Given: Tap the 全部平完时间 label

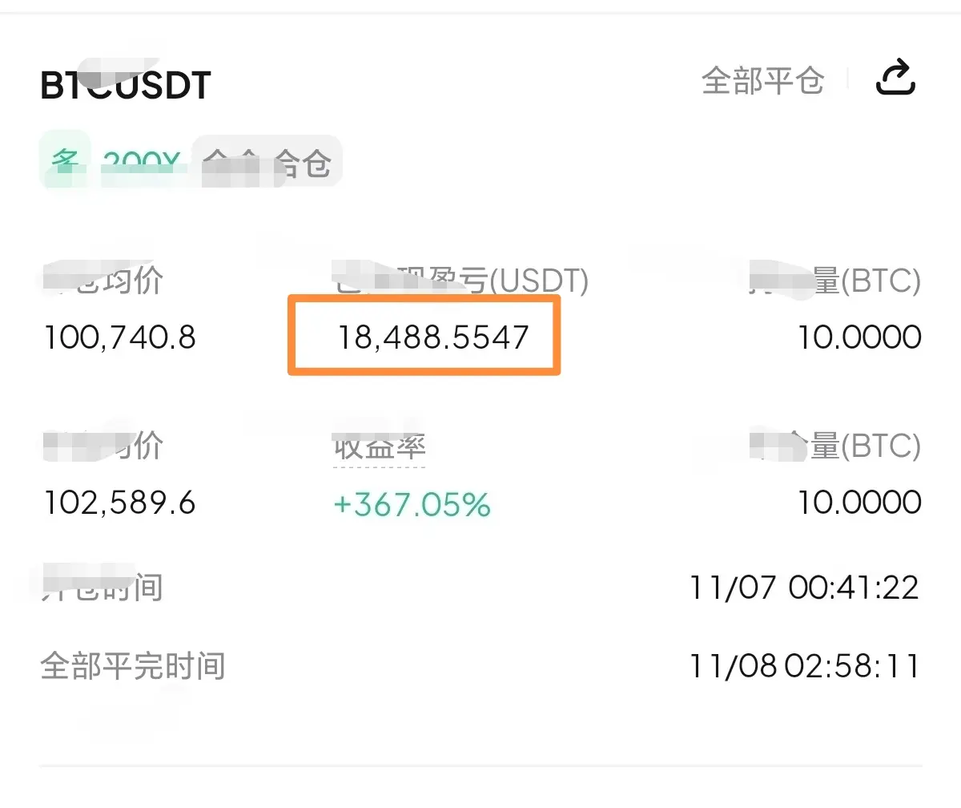Looking at the screenshot, I should click(x=133, y=666).
